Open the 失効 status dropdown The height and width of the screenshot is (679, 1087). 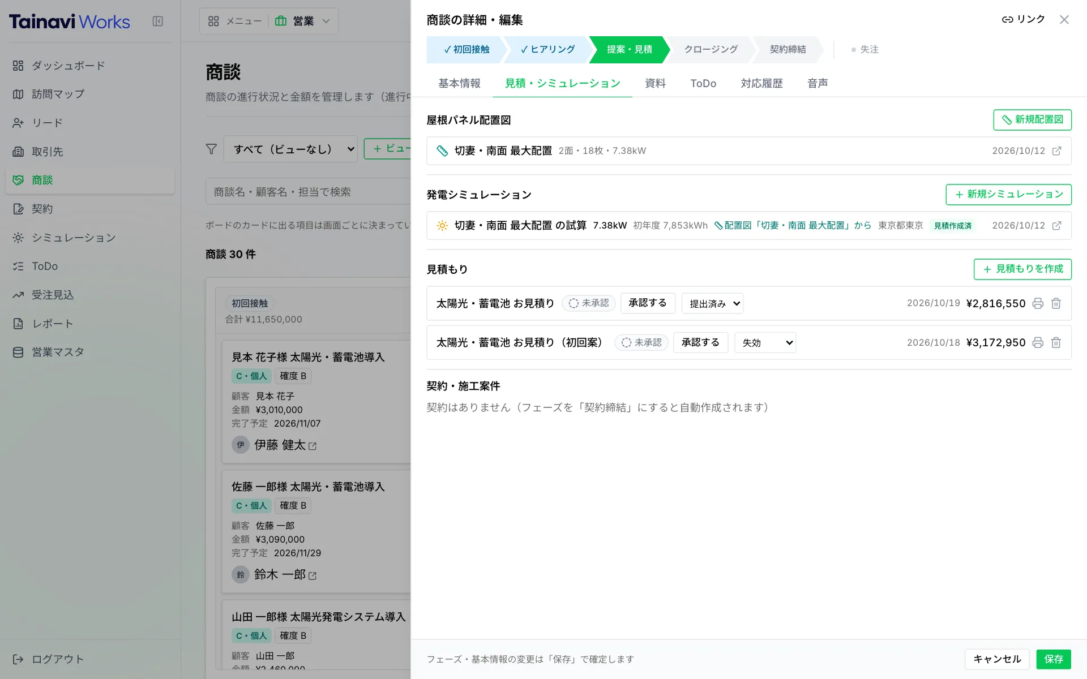point(765,342)
